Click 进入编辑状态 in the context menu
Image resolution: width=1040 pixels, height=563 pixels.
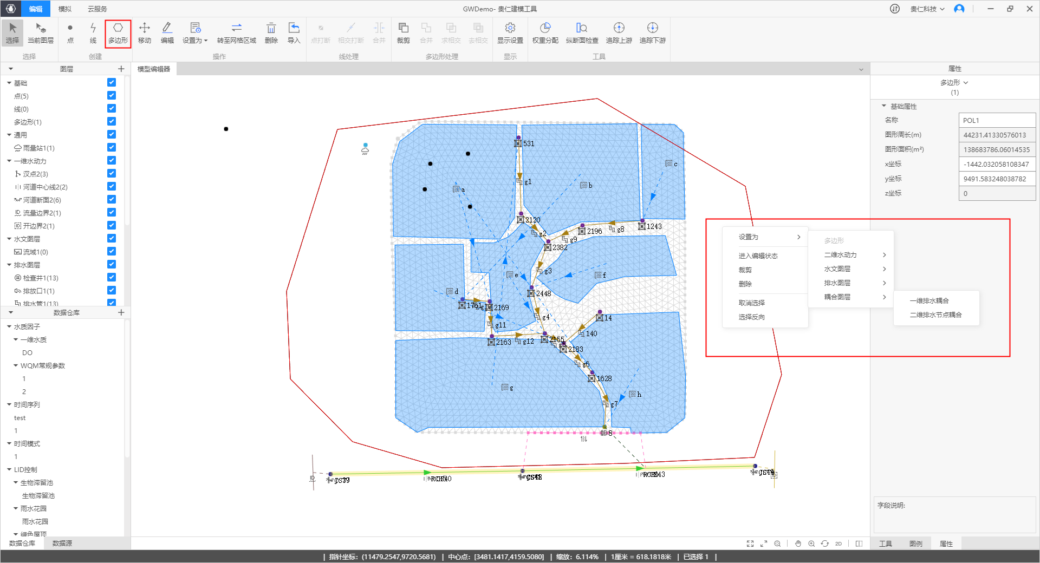tap(758, 256)
